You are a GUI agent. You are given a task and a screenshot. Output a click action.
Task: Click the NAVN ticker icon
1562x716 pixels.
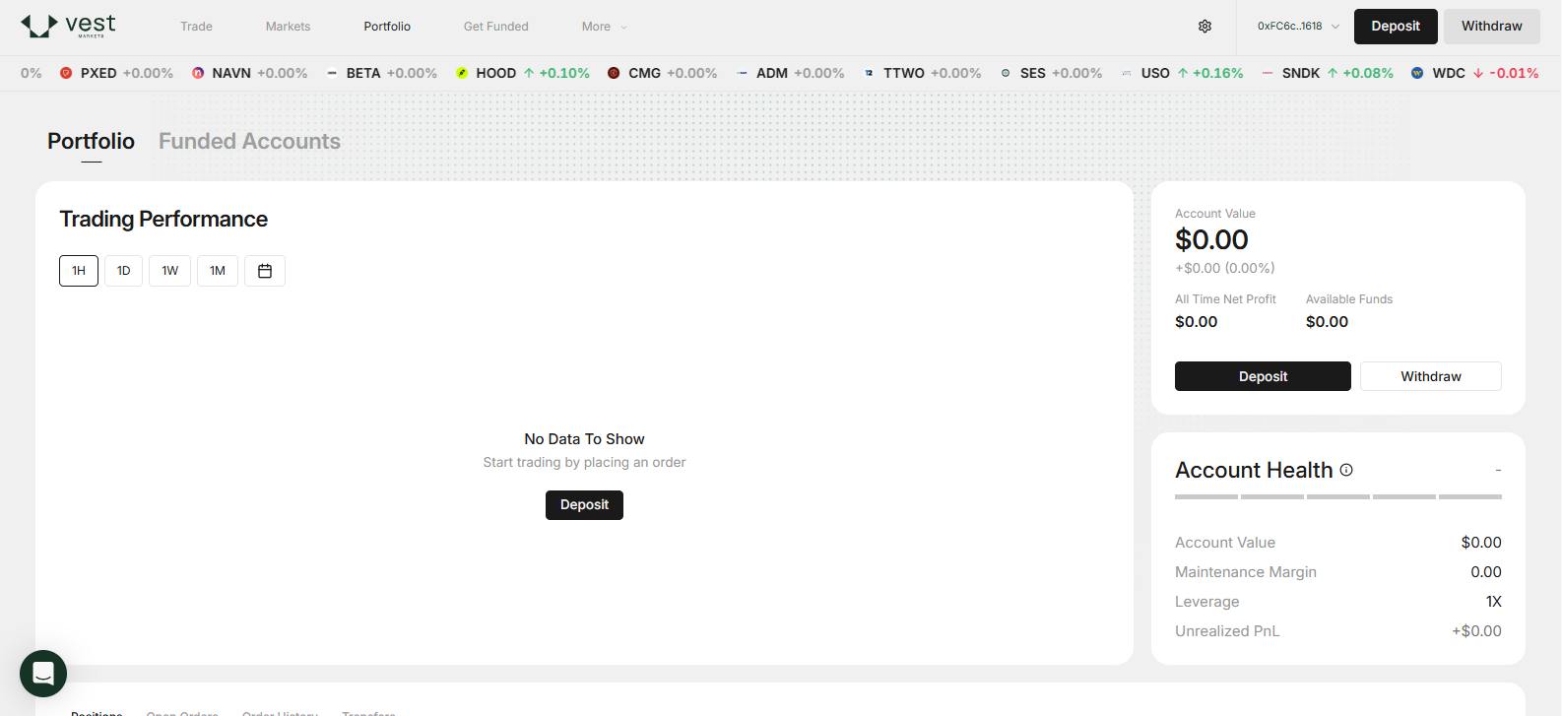point(198,73)
